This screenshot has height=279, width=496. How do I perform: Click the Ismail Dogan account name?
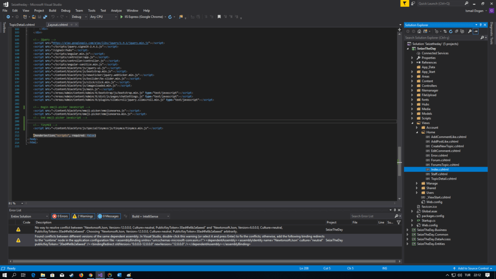(x=474, y=11)
